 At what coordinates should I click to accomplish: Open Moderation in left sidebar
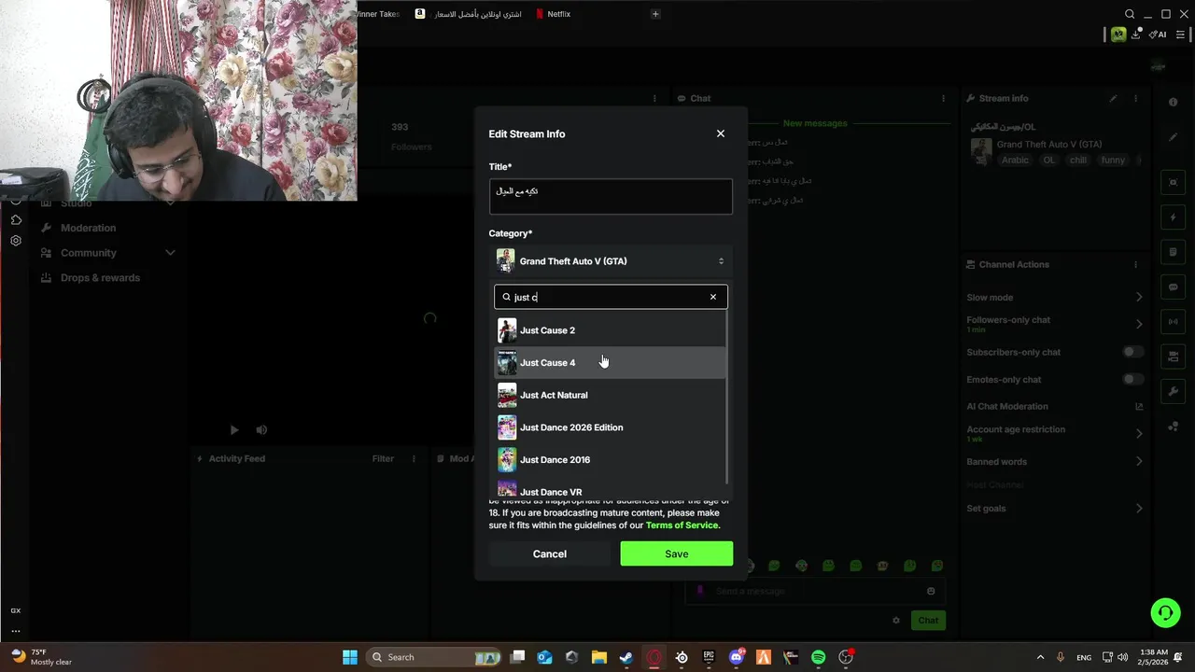click(88, 228)
